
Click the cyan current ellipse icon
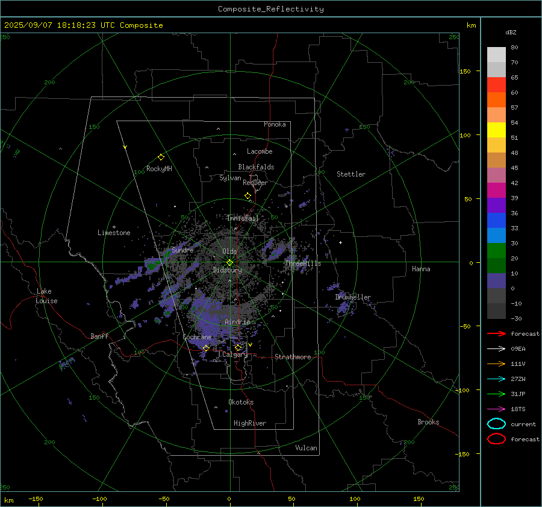[496, 424]
